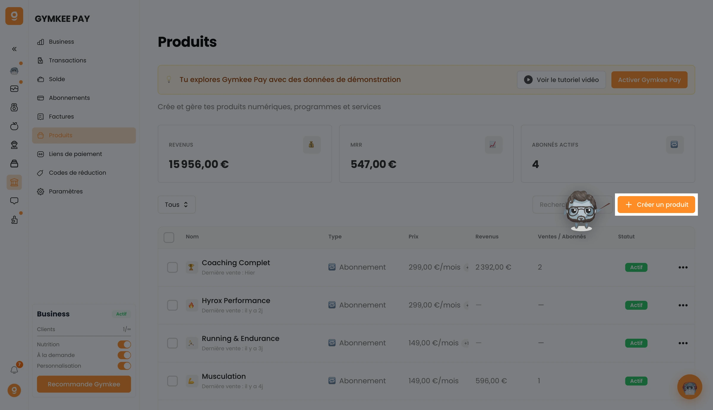This screenshot has height=410, width=713.
Task: Toggle the Personnalisation switch
Action: coord(124,366)
